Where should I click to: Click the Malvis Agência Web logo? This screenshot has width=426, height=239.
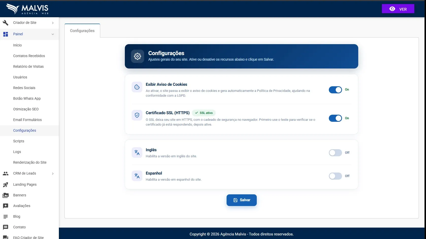[27, 9]
